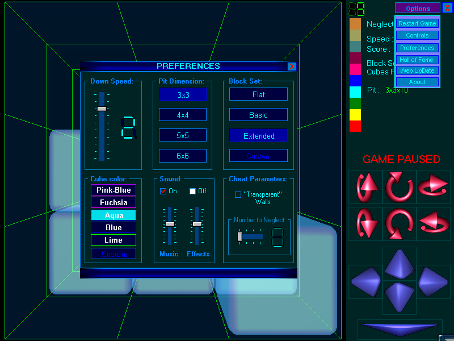Image resolution: width=454 pixels, height=341 pixels.
Task: Click Restart Game in Options menu
Action: tap(417, 23)
